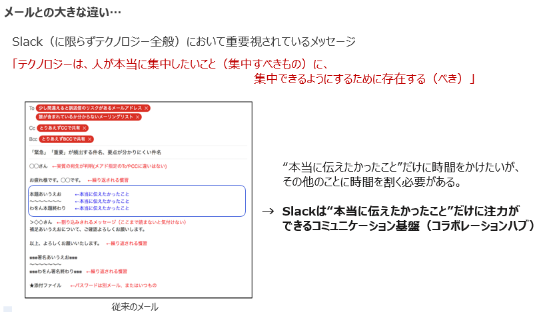
Task: Click the note 実質の宛先が判明
Action: coord(109,166)
